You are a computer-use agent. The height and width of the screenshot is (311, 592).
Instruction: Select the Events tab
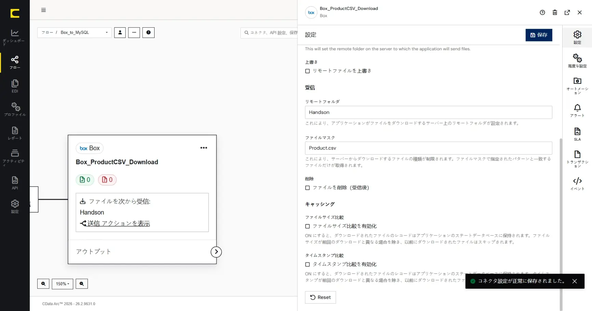click(577, 184)
